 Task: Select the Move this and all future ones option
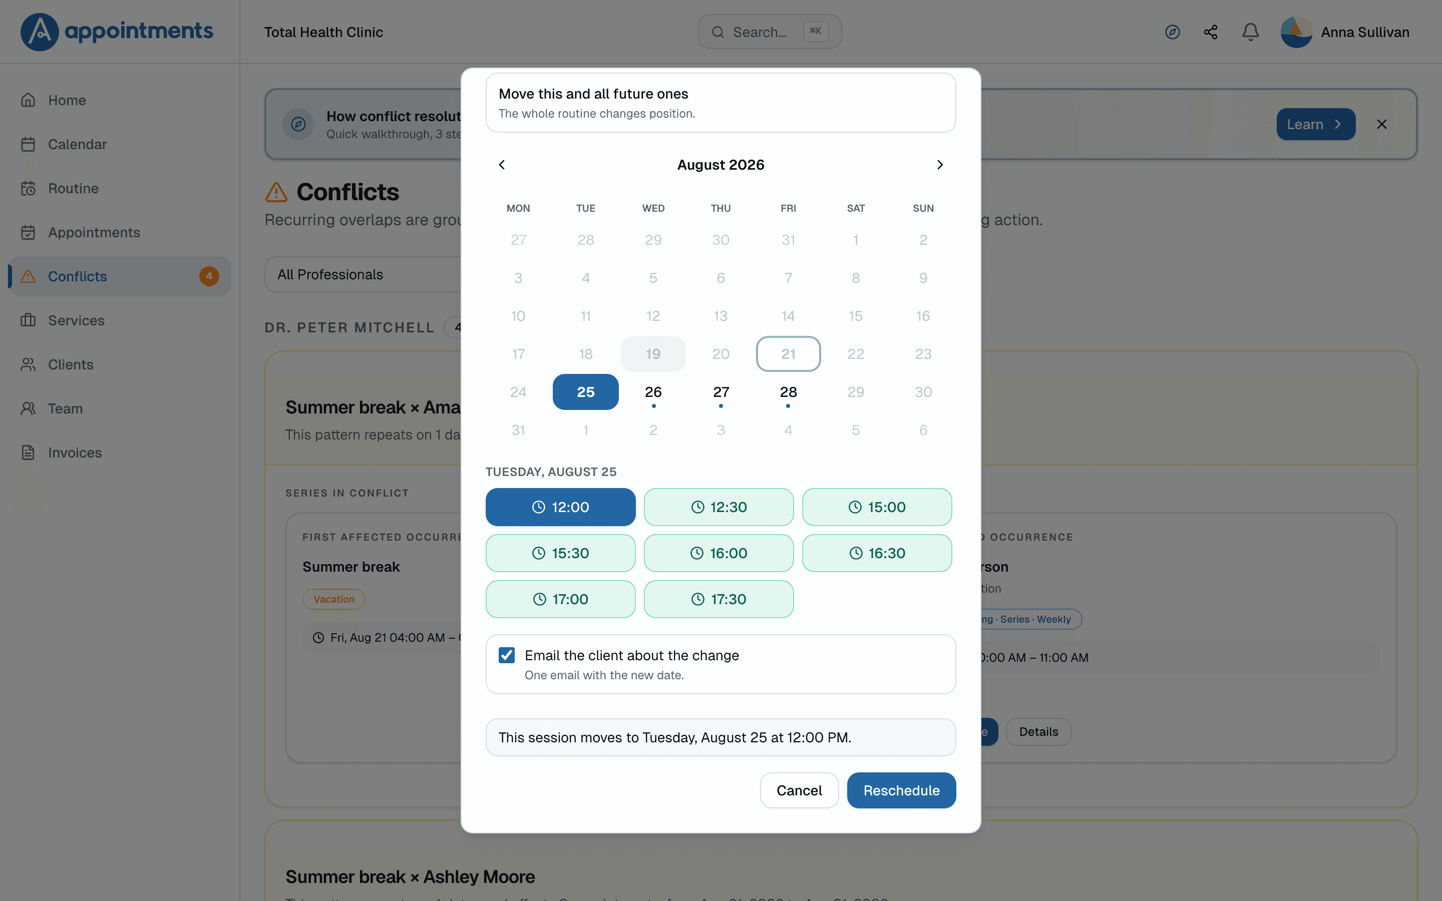(720, 103)
